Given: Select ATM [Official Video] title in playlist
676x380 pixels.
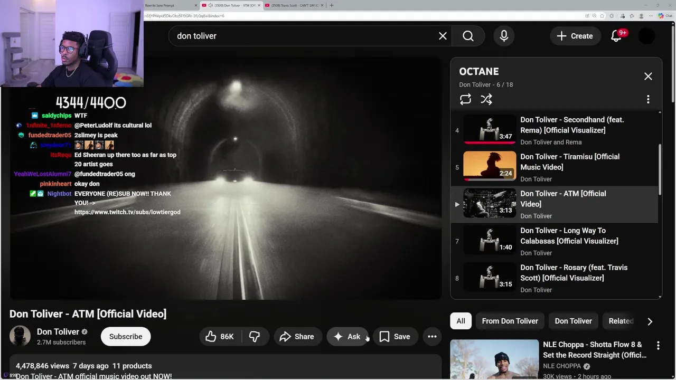Looking at the screenshot, I should (x=563, y=198).
